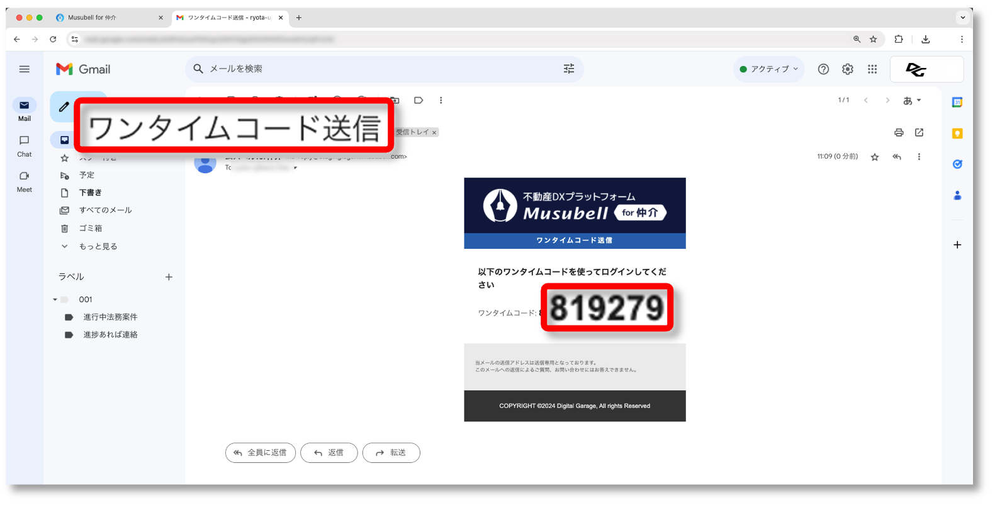Click the Gmail settings gear icon

pyautogui.click(x=848, y=69)
